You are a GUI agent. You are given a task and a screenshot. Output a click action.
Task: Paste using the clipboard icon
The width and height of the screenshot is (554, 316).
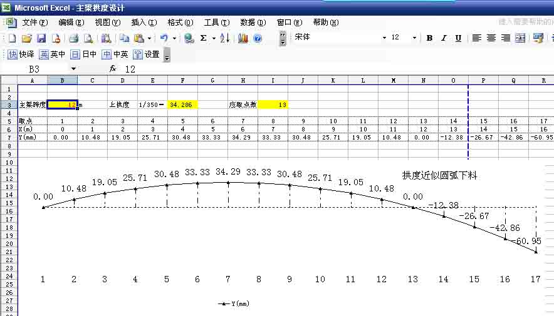pyautogui.click(x=139, y=38)
